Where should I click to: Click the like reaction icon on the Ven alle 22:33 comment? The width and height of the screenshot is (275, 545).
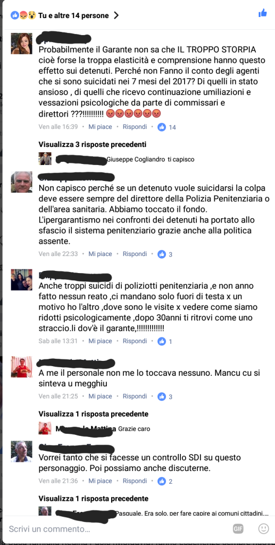(x=162, y=254)
